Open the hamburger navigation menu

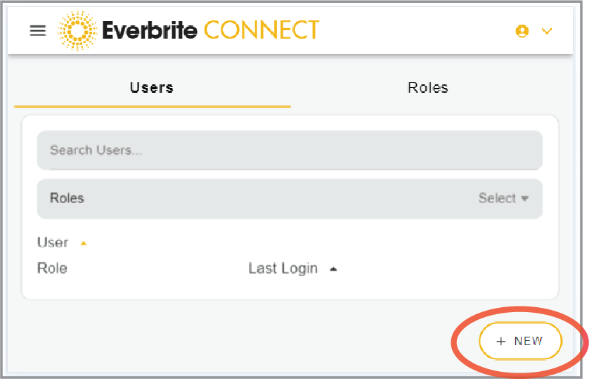[37, 31]
